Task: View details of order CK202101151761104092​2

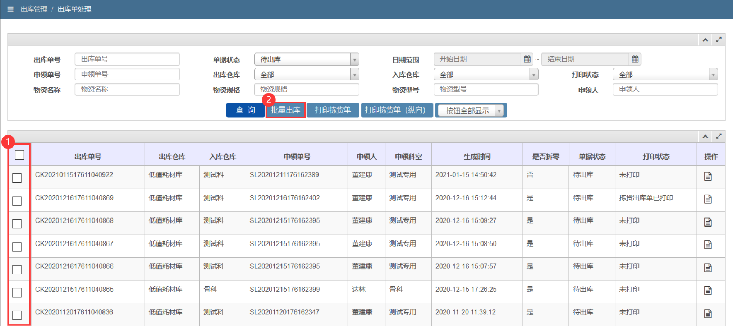Action: [x=708, y=177]
